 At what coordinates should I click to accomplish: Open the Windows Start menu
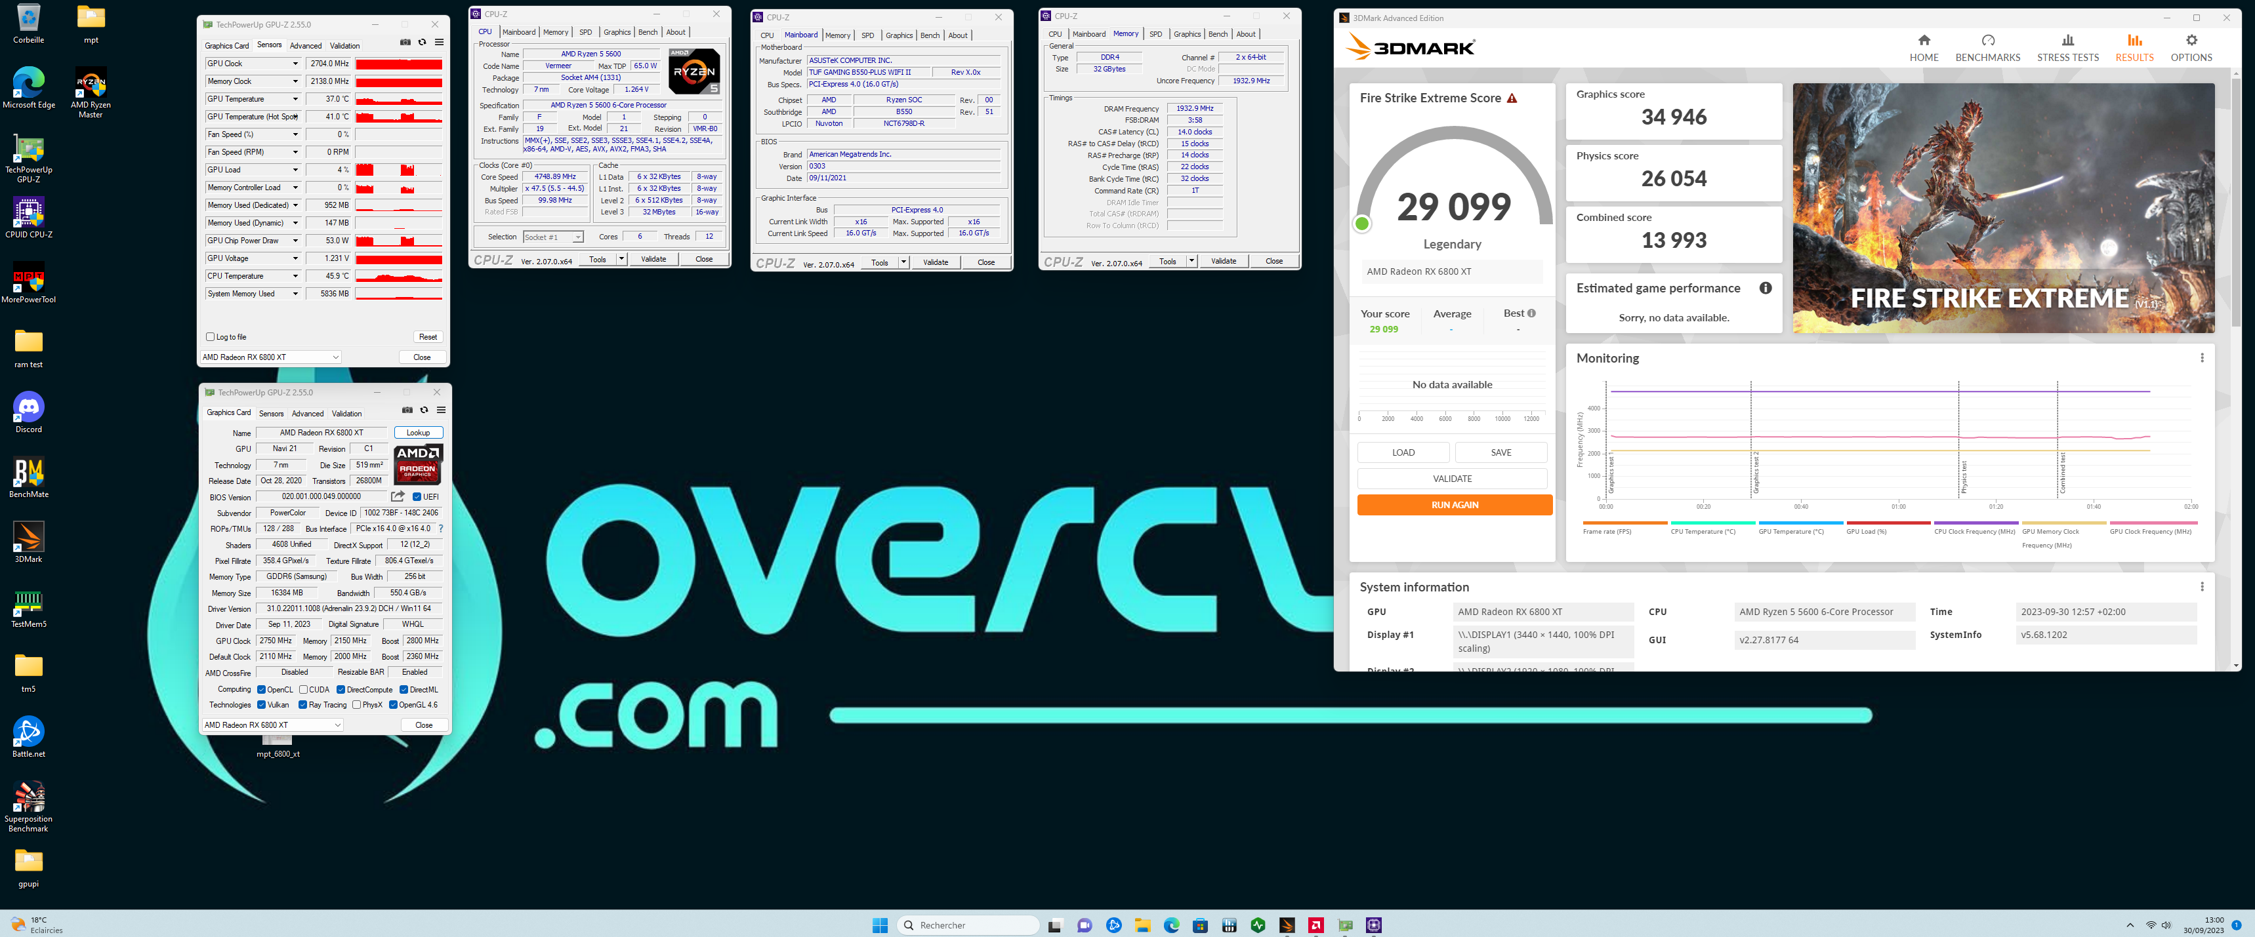click(880, 925)
